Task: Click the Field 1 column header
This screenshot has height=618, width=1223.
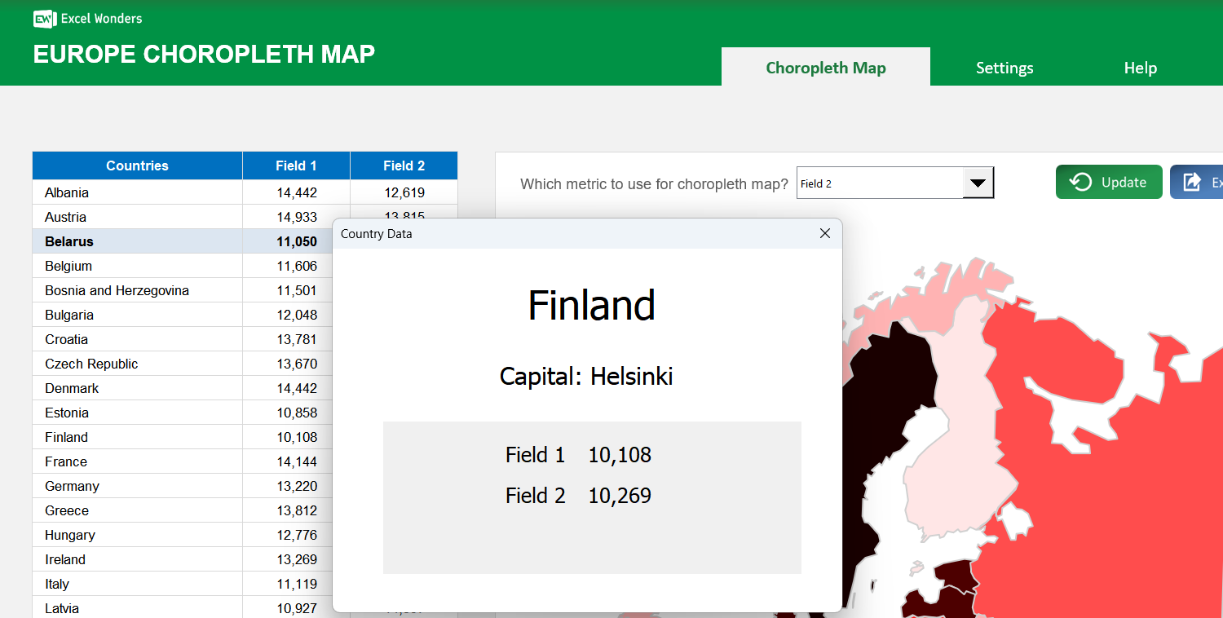Action: click(x=296, y=166)
